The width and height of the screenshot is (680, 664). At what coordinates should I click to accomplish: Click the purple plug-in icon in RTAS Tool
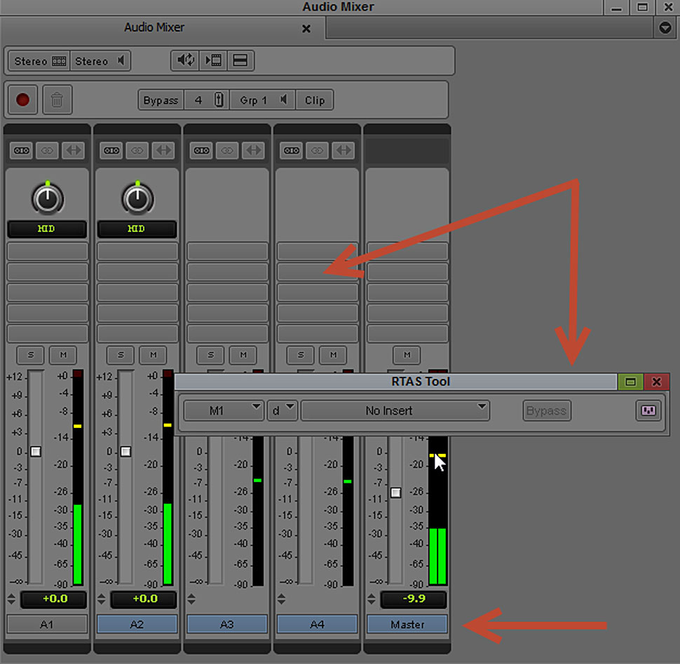pyautogui.click(x=648, y=410)
